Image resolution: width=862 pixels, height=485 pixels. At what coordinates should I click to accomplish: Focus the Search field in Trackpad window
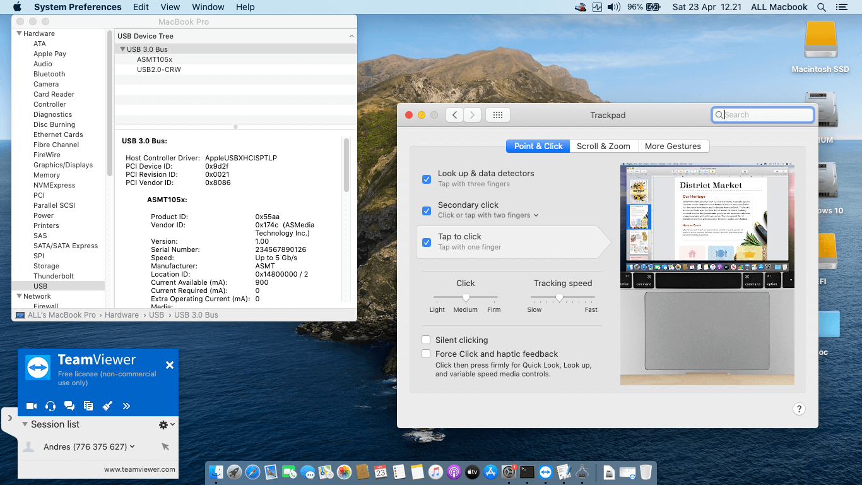tap(762, 115)
